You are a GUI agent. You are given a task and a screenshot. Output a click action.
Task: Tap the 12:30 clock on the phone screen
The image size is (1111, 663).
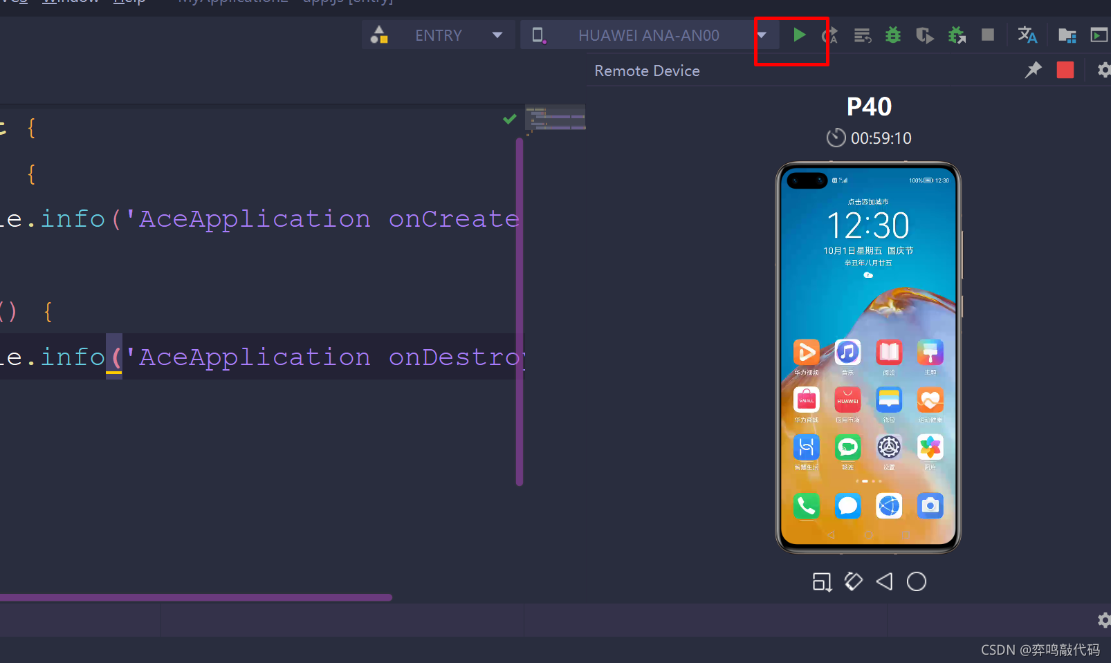[868, 225]
